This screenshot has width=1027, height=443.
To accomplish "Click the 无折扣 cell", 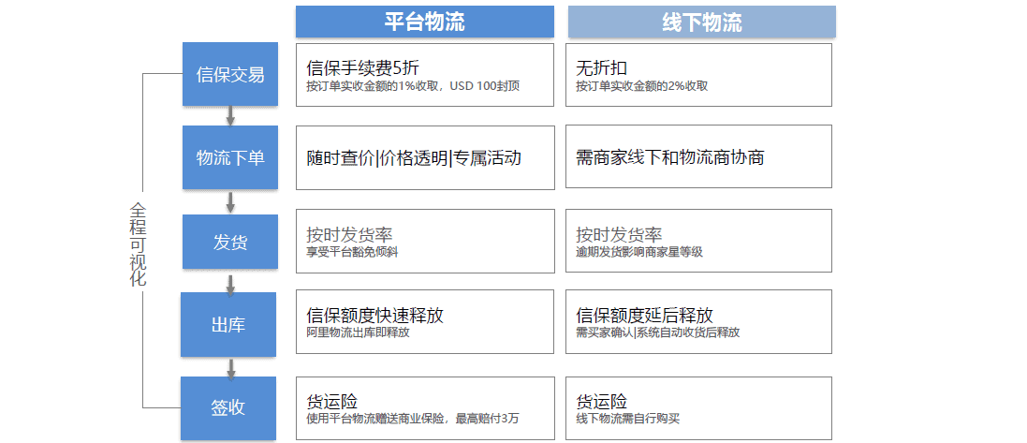I will pyautogui.click(x=698, y=75).
